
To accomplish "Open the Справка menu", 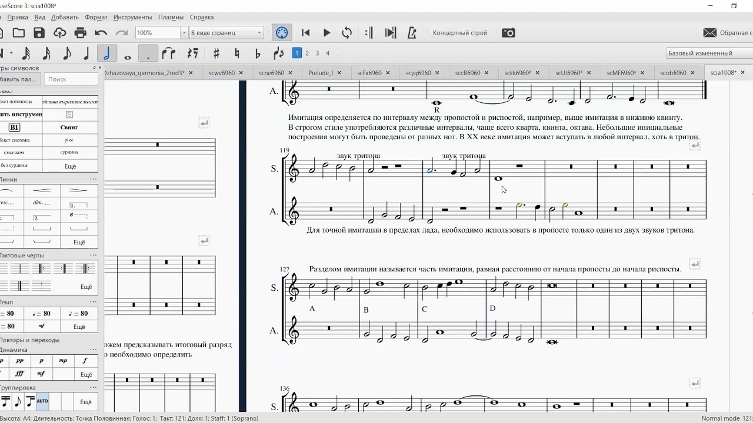I will tap(202, 17).
